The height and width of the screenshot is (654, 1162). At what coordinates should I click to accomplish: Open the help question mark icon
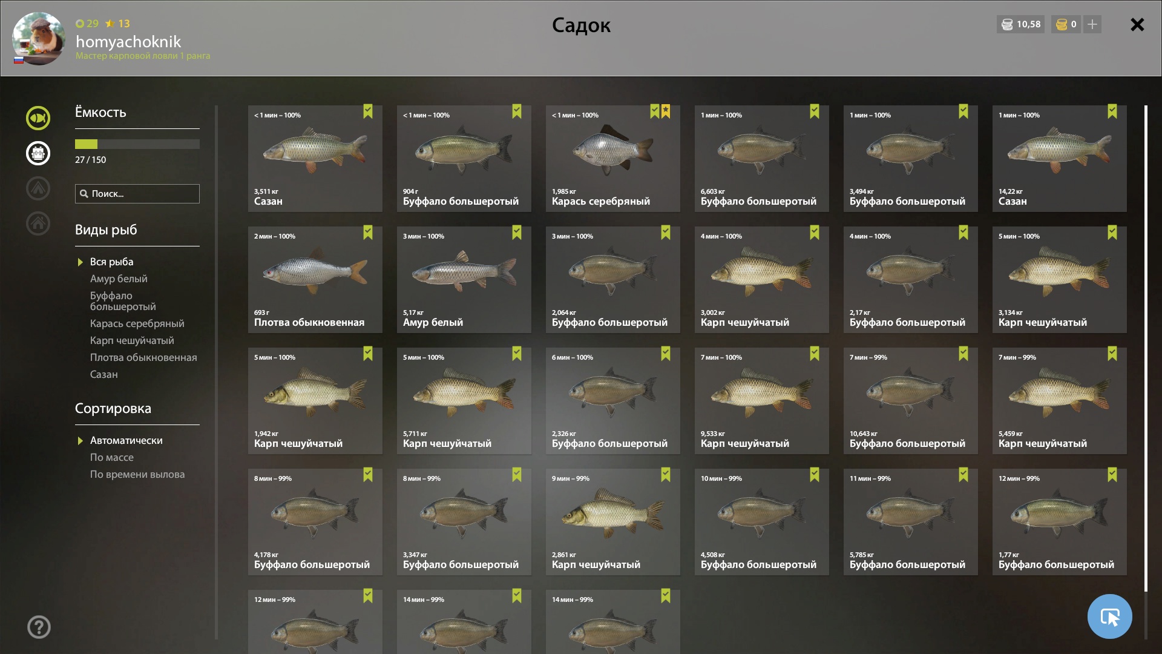[39, 627]
